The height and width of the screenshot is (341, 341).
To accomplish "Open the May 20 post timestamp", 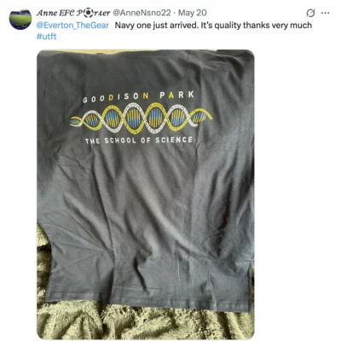I will click(x=193, y=13).
